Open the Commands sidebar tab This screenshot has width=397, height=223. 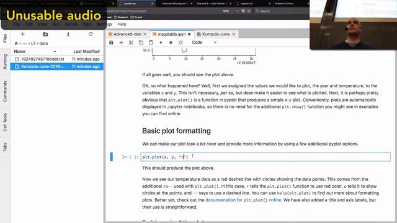coord(5,91)
